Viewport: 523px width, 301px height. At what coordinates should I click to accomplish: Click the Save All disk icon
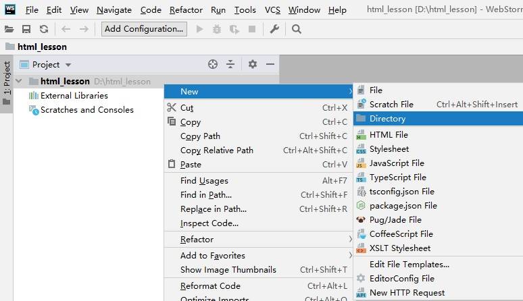pos(26,29)
